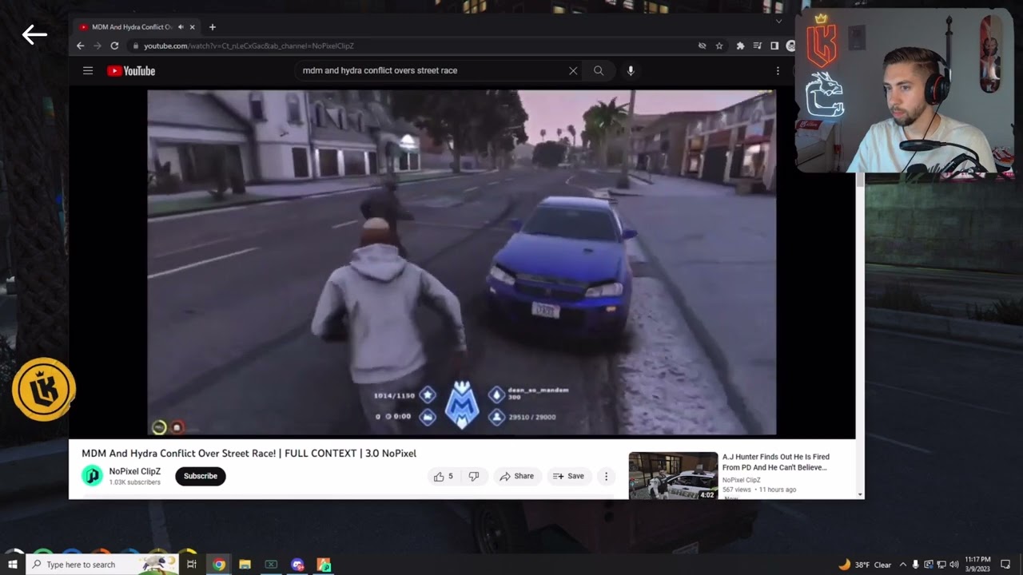Open a new Chrome tab
The width and height of the screenshot is (1023, 575).
click(212, 26)
